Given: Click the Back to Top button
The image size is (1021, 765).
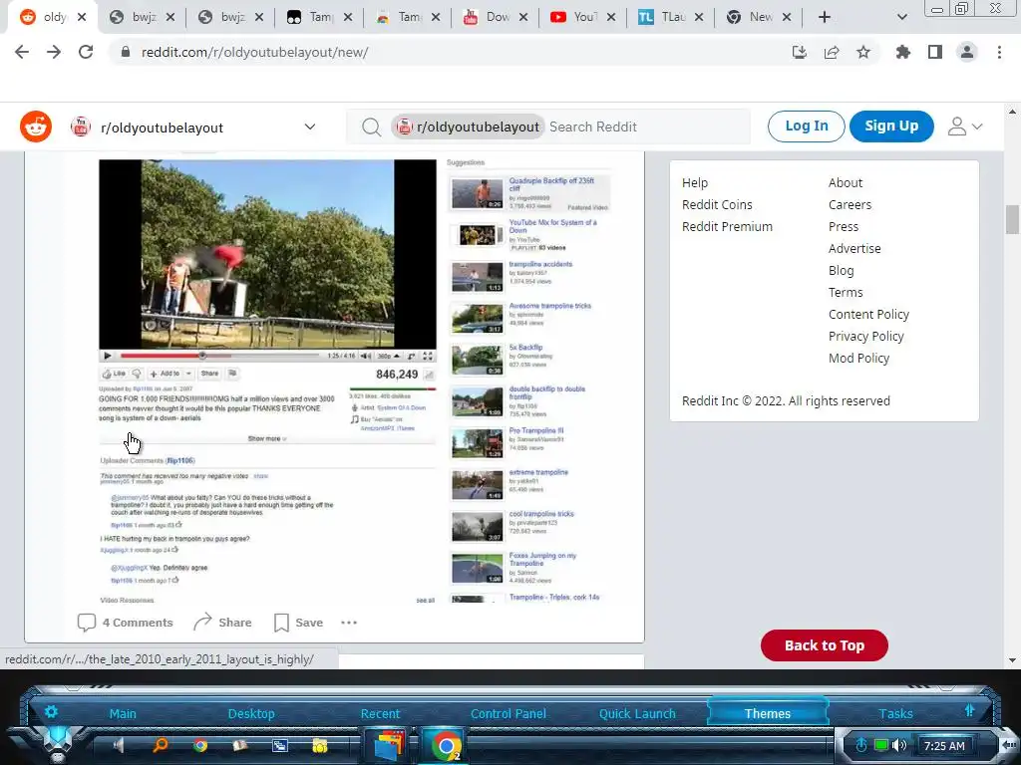Looking at the screenshot, I should click(825, 645).
